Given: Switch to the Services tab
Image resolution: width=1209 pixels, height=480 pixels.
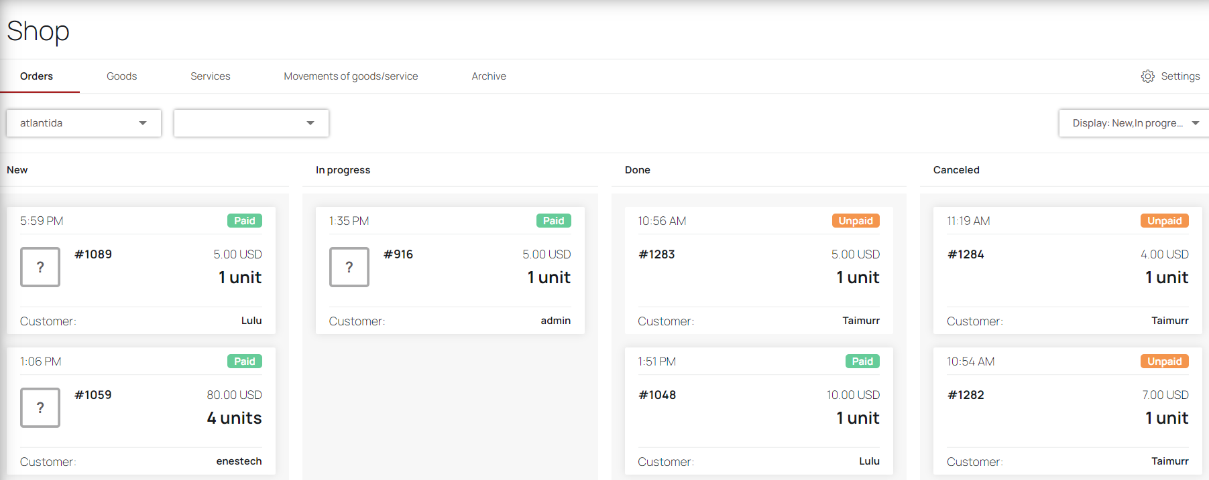Looking at the screenshot, I should [x=210, y=76].
